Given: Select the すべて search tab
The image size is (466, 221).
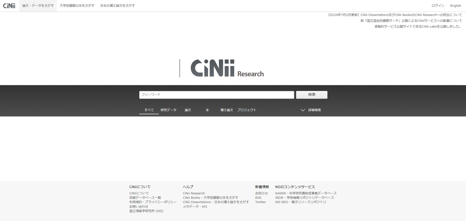Looking at the screenshot, I should (149, 110).
